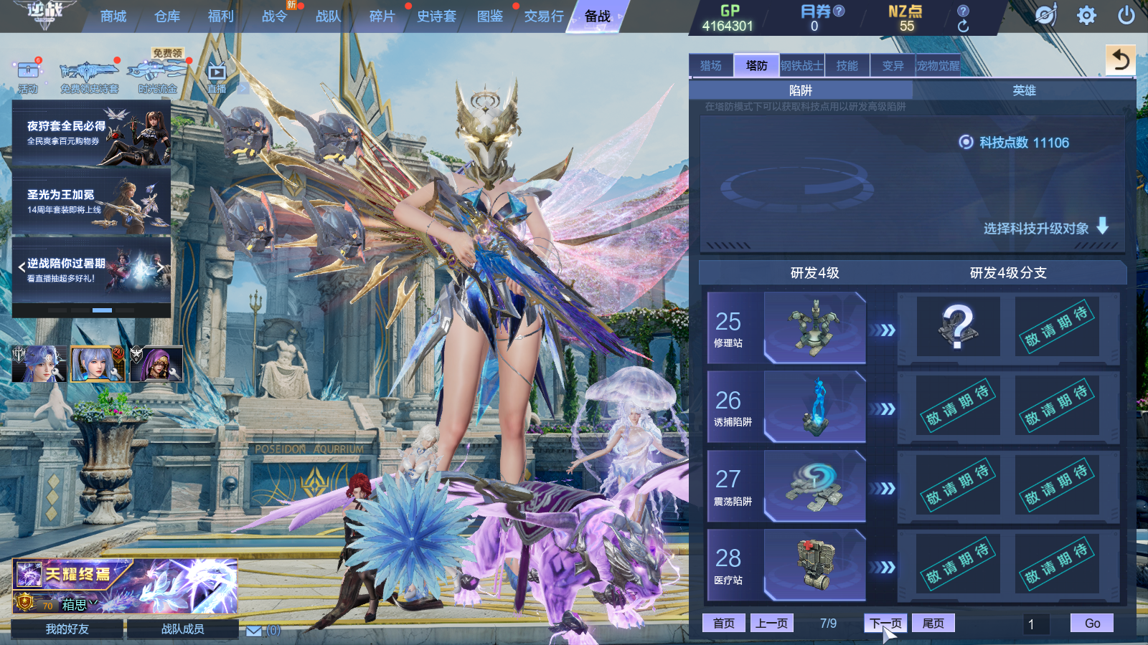1148x645 pixels.
Task: Select the 27 震荡陷阱 trap card
Action: (x=786, y=486)
